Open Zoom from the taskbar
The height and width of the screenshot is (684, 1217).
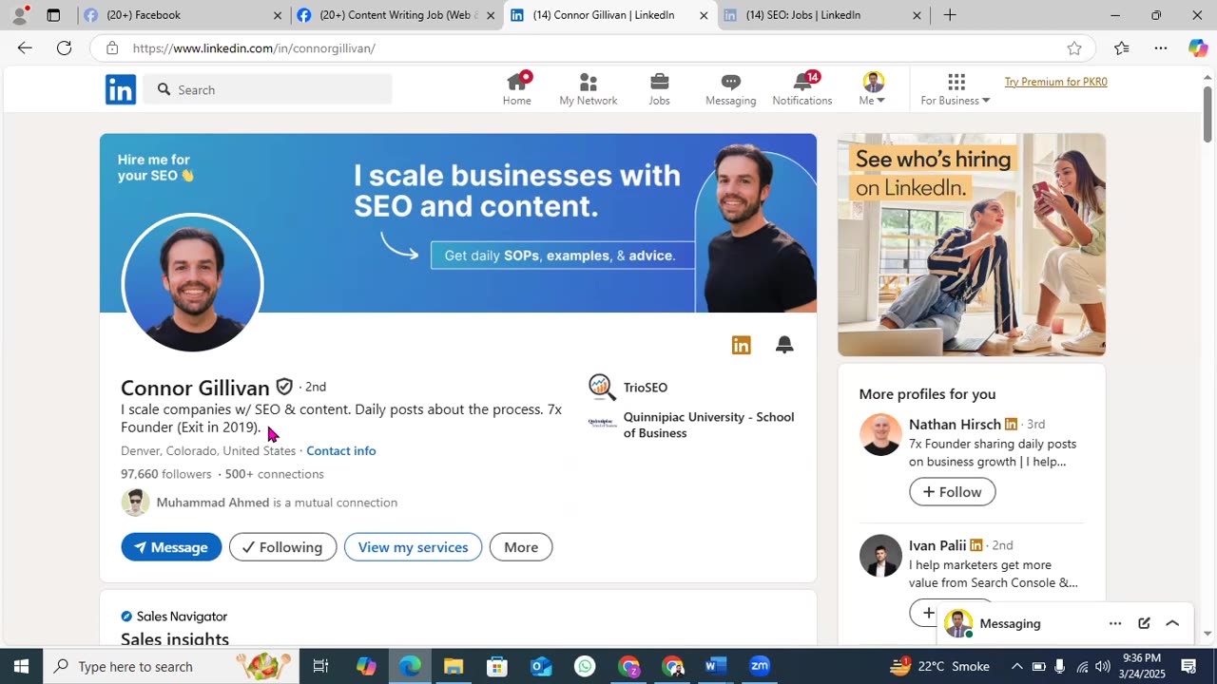[x=760, y=666]
